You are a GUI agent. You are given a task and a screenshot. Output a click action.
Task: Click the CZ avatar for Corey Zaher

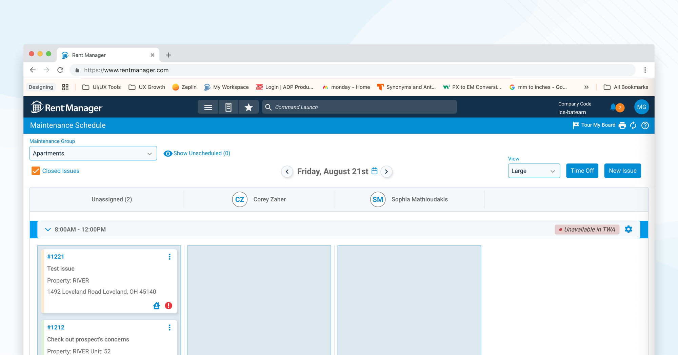(240, 199)
